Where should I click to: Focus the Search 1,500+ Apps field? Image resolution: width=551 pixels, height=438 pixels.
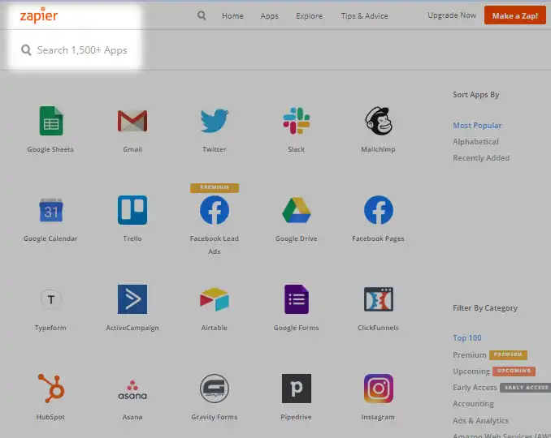pos(75,50)
